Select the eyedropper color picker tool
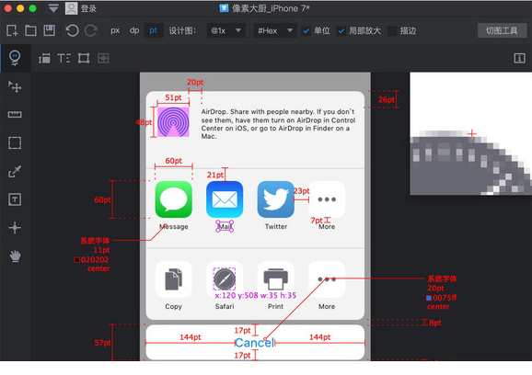532x375 pixels. point(15,171)
